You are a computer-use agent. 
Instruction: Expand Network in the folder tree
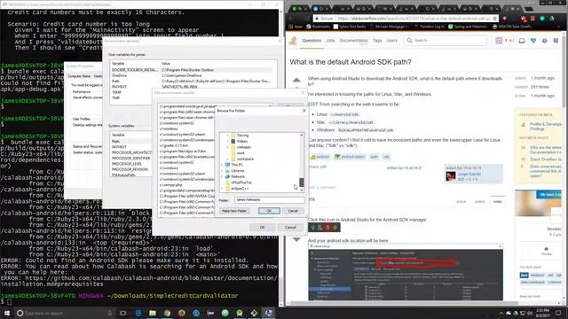pyautogui.click(x=222, y=176)
